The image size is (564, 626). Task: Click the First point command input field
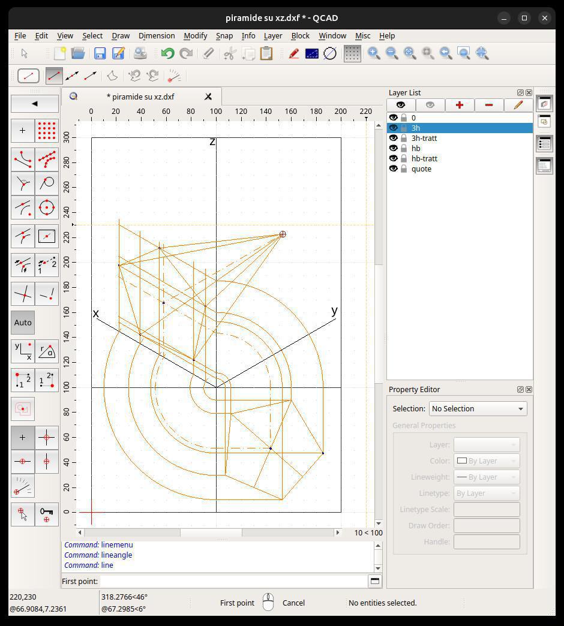(x=233, y=581)
